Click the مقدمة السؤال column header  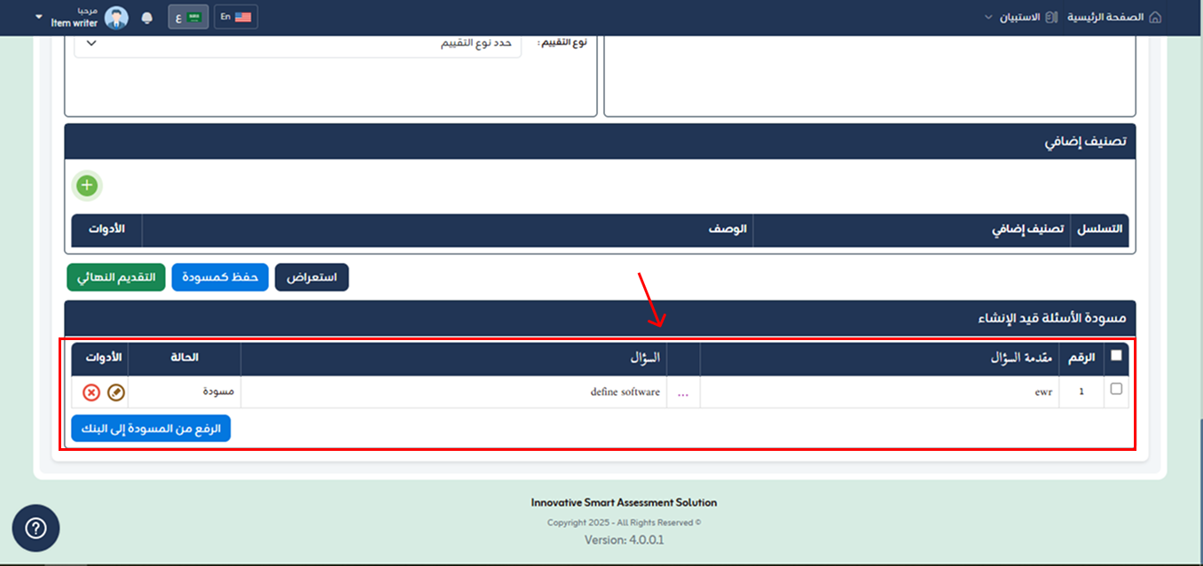point(879,359)
